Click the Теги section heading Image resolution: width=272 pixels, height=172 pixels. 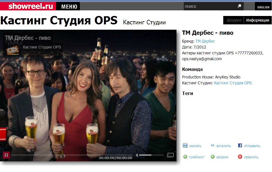click(187, 94)
